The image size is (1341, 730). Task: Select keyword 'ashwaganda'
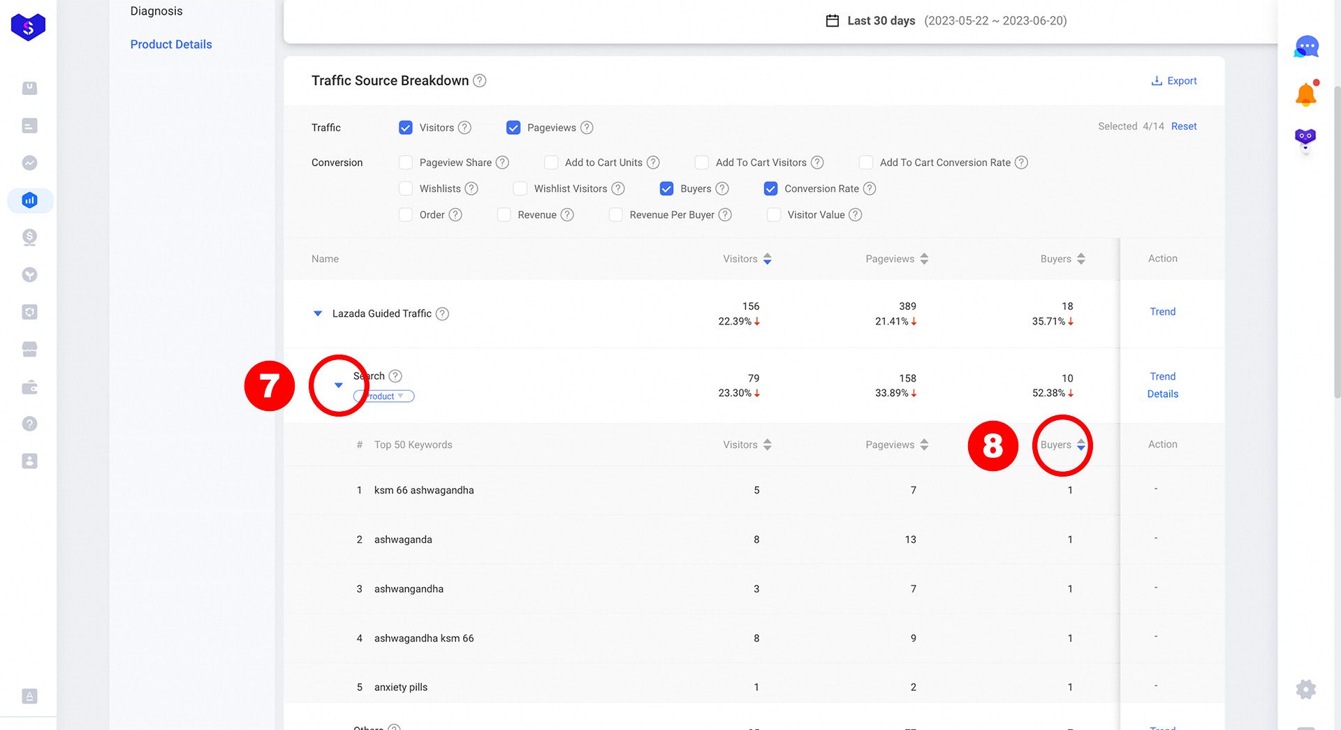tap(403, 540)
